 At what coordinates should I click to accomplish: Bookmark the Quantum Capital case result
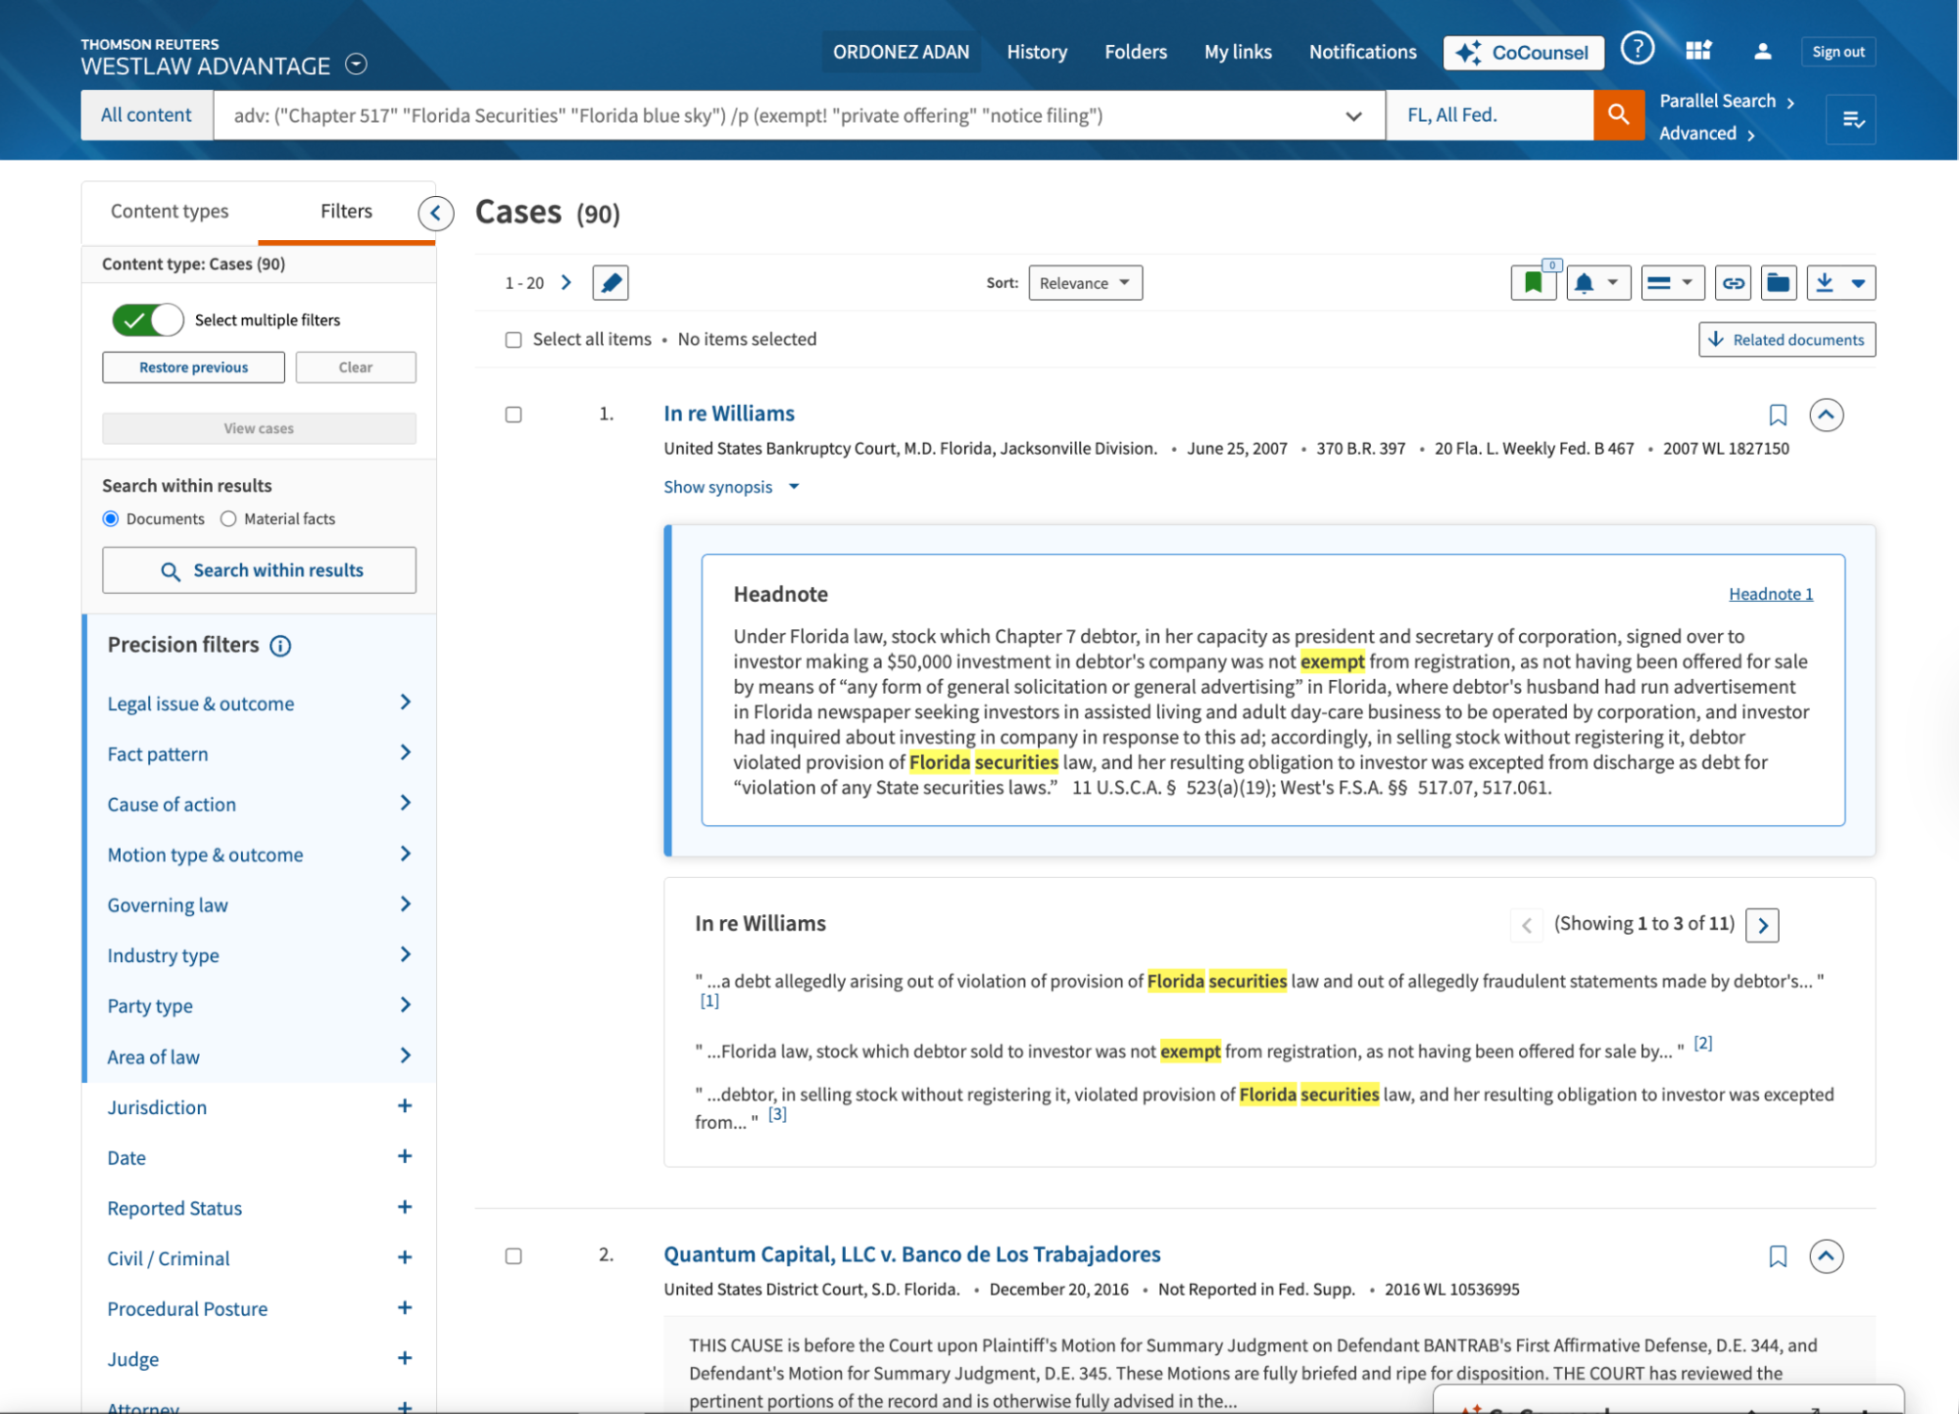1778,1256
